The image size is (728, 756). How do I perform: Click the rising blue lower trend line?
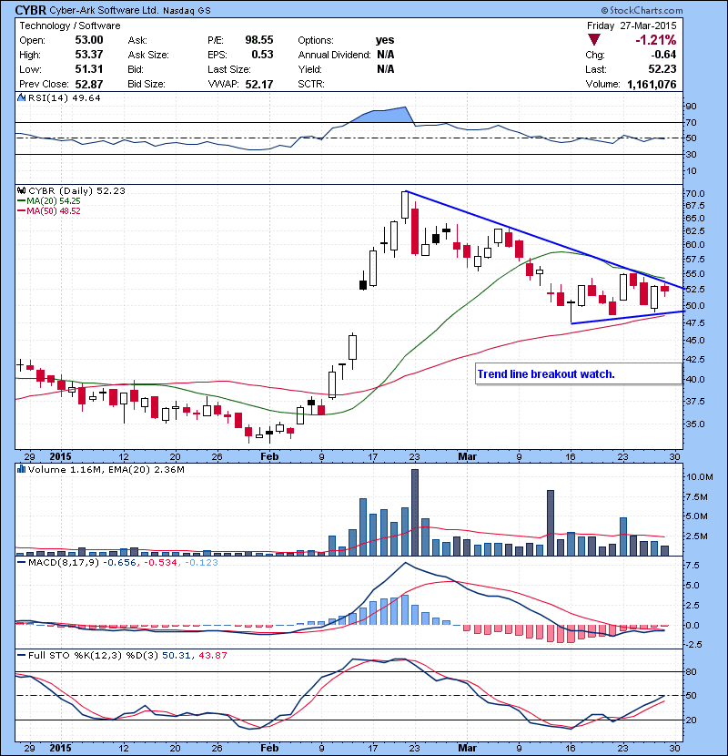628,317
